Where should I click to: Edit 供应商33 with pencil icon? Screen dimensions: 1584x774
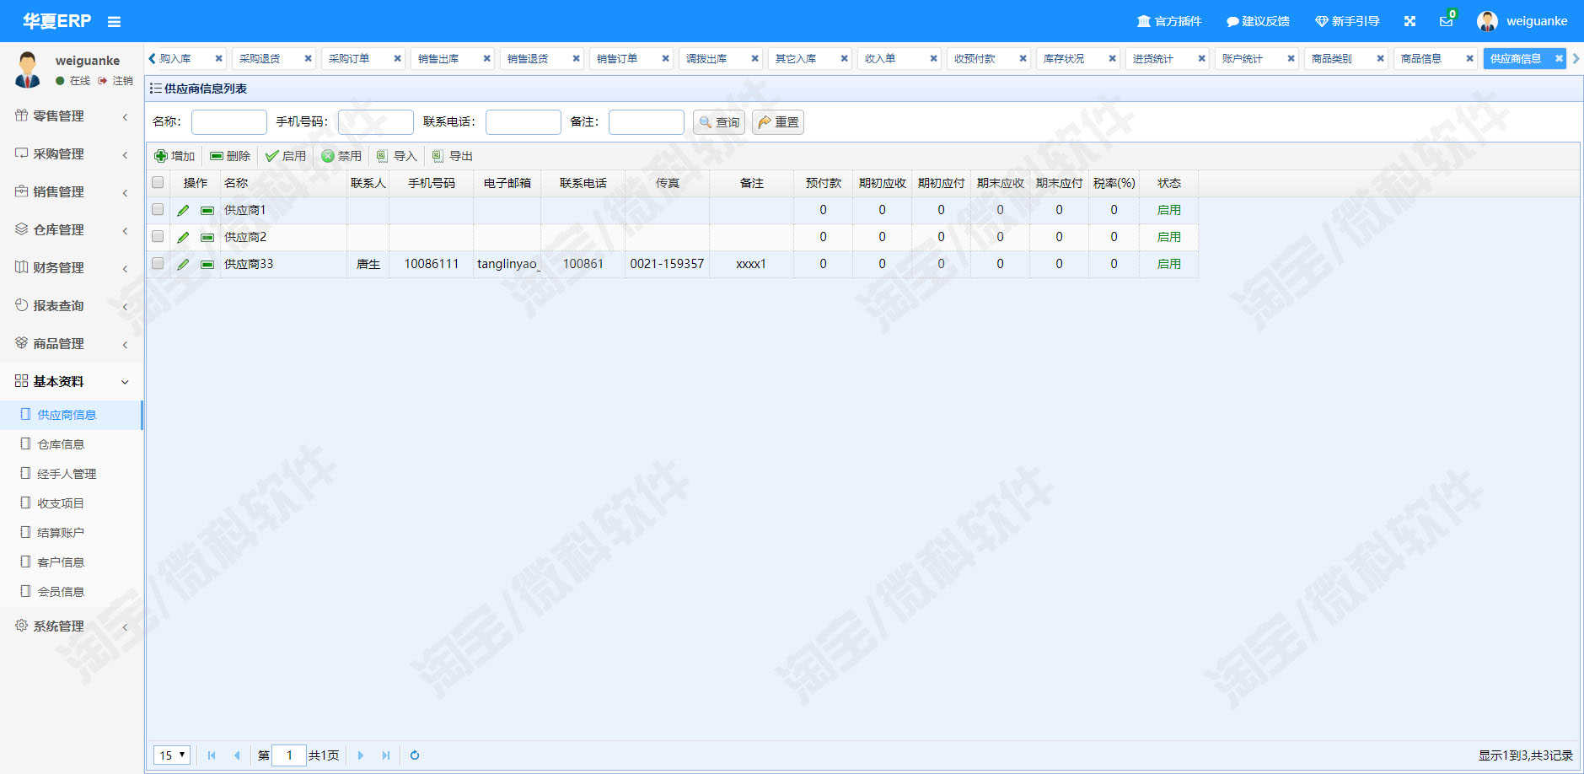183,264
